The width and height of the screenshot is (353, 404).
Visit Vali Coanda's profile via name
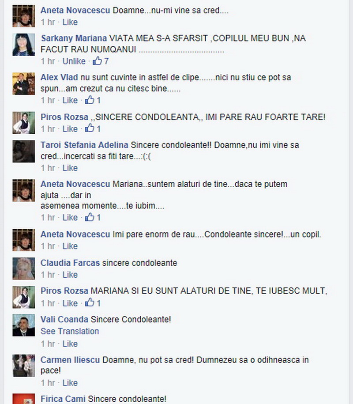coord(64,319)
